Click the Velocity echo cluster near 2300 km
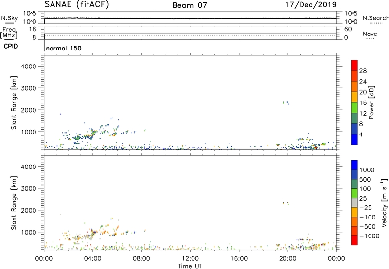Screen dimensions: 389x269 point(286,203)
